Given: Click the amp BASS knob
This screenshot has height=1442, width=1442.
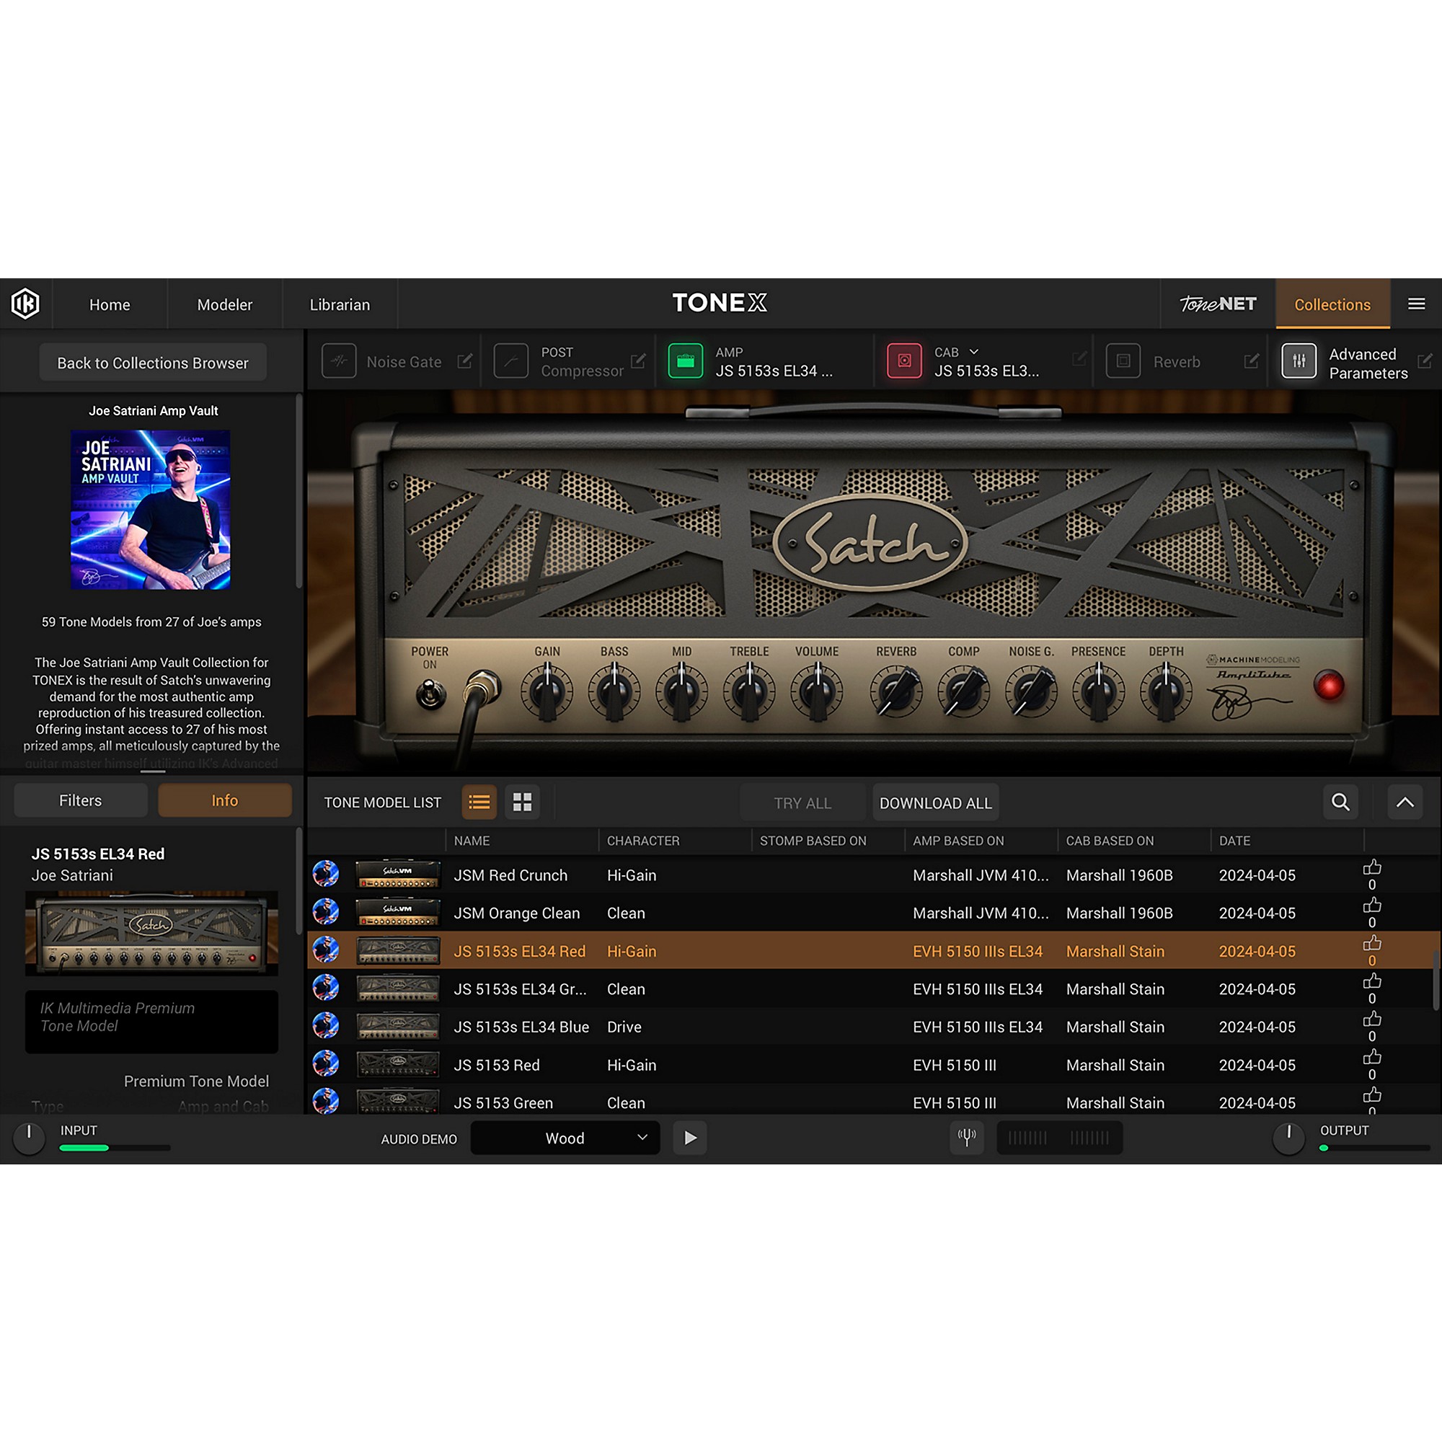Looking at the screenshot, I should click(x=614, y=691).
